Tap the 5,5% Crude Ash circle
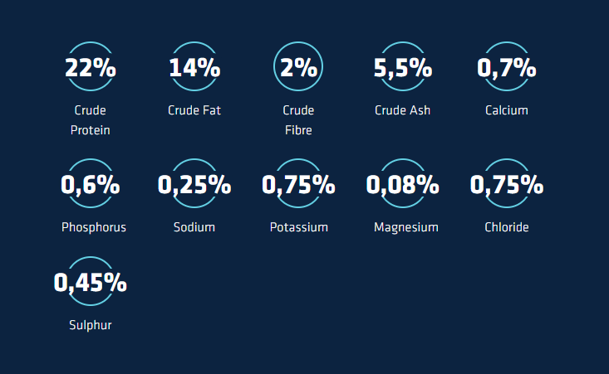This screenshot has height=374, width=609. click(402, 67)
